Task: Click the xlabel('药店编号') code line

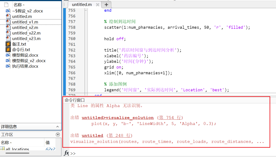Action: click(126, 56)
